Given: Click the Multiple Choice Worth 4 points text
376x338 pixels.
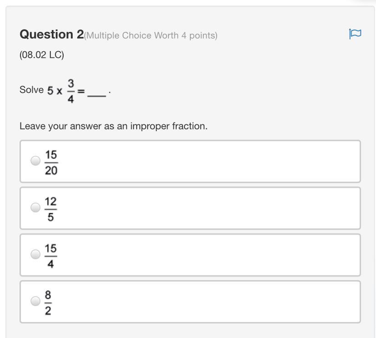Looking at the screenshot, I should (x=151, y=36).
